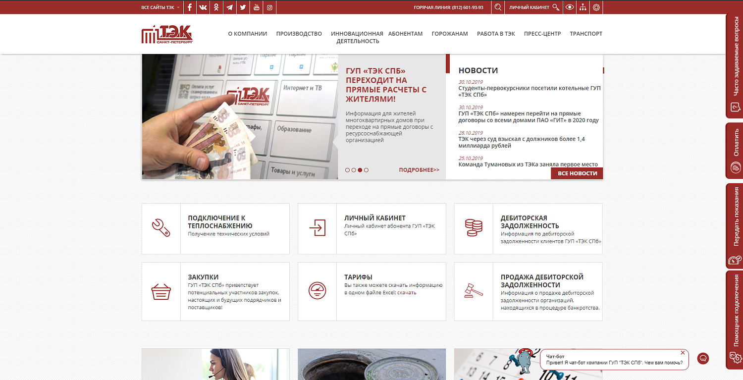Click the search magnifier icon

[498, 7]
